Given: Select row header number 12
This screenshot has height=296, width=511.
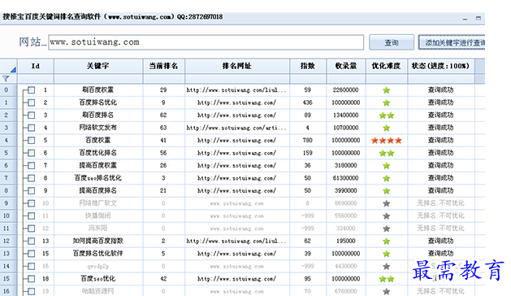Looking at the screenshot, I should pyautogui.click(x=8, y=242).
